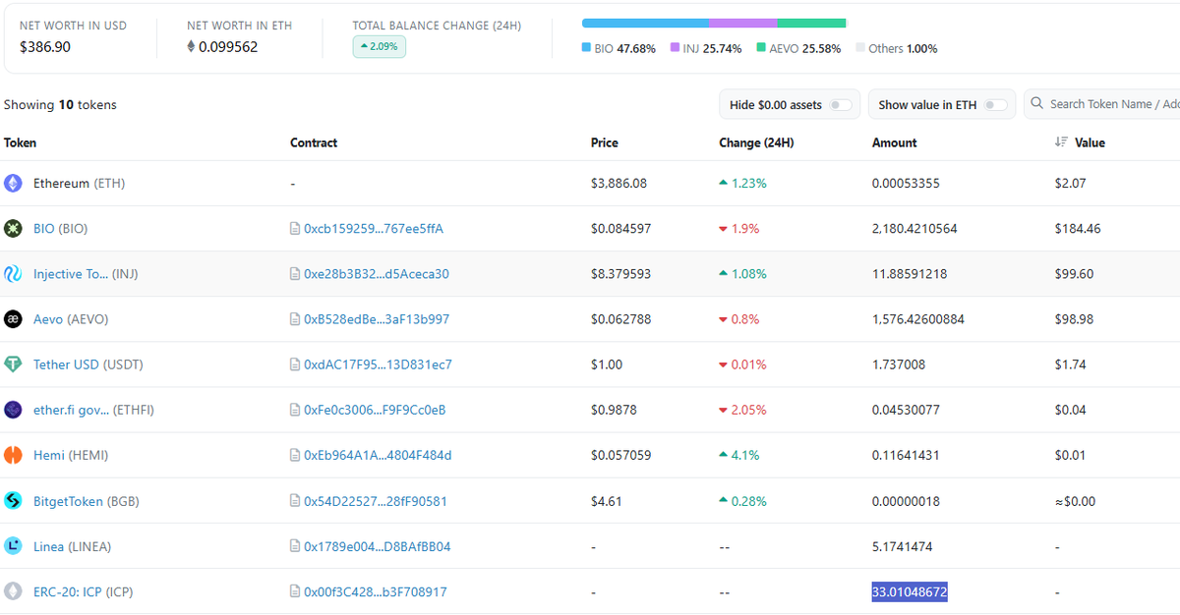Click the search magnifier icon in token search
The width and height of the screenshot is (1180, 615).
[1038, 103]
